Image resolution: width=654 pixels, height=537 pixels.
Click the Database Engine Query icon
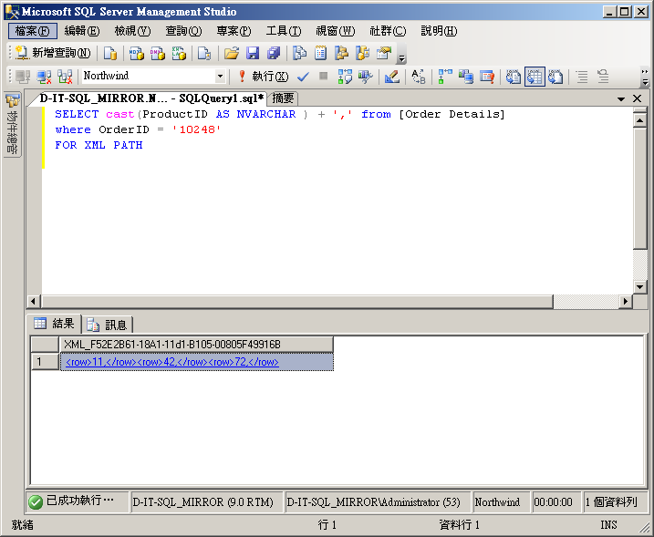(x=110, y=53)
